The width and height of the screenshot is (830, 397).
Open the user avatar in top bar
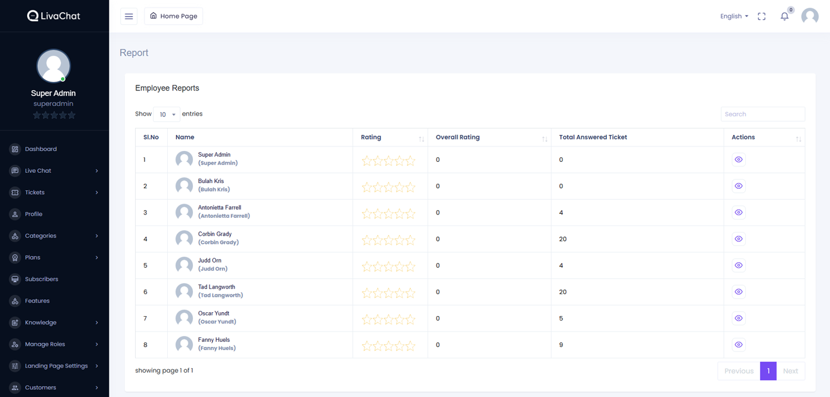pyautogui.click(x=809, y=16)
